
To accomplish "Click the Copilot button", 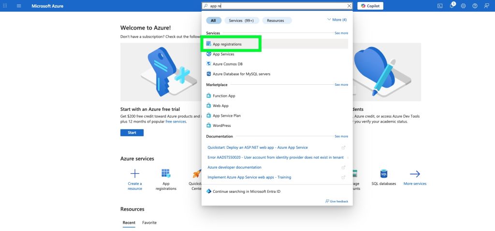I will tap(370, 6).
